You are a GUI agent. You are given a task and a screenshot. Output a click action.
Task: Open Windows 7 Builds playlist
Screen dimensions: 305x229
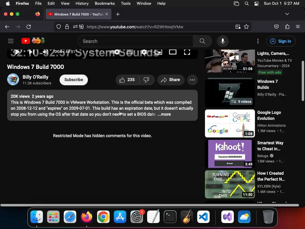point(230,93)
